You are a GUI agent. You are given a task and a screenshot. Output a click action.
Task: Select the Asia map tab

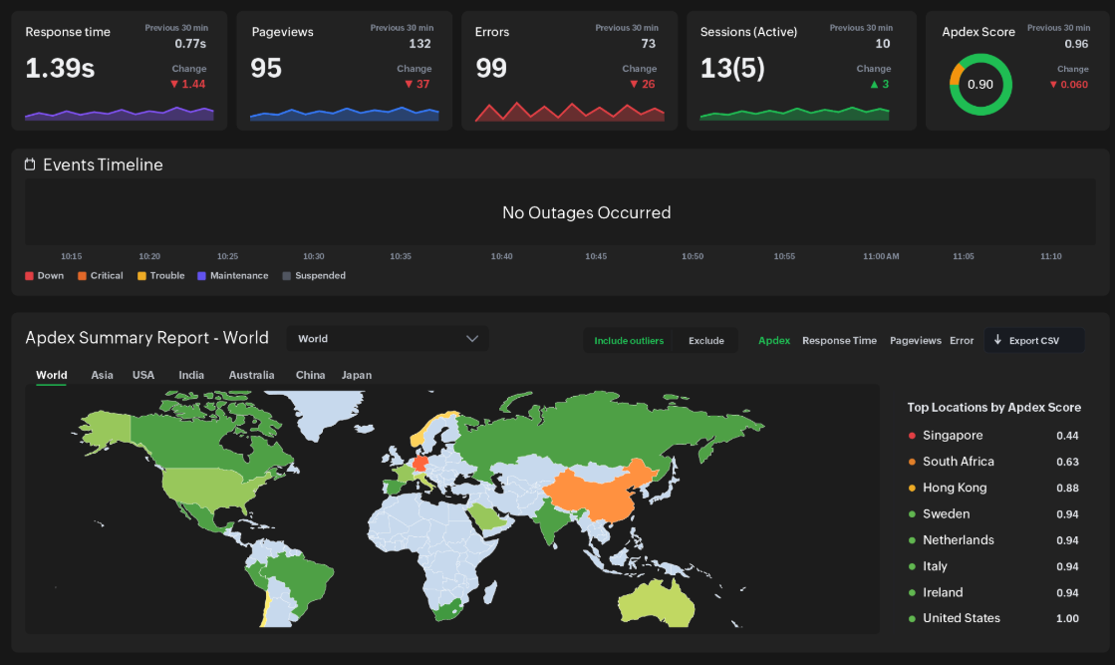pyautogui.click(x=102, y=376)
